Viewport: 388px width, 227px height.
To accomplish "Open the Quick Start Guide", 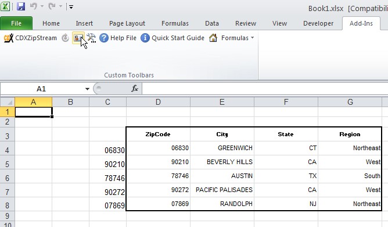I will (178, 38).
